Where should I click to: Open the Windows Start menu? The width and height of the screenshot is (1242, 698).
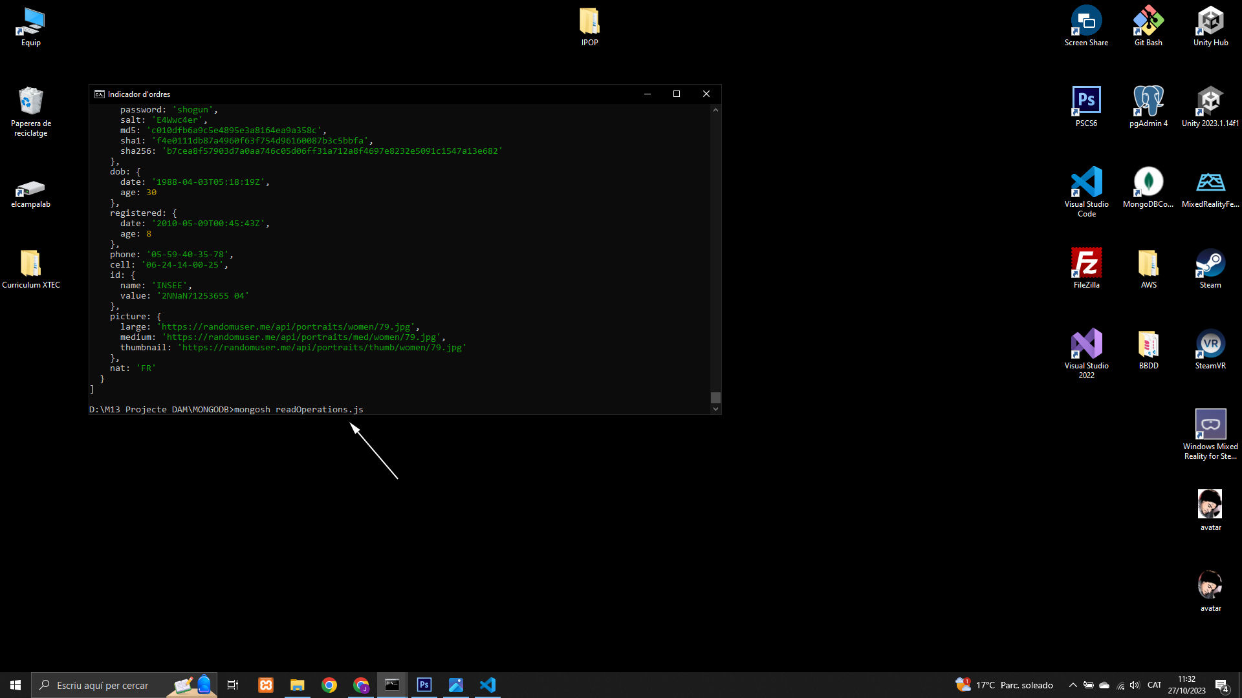(16, 685)
